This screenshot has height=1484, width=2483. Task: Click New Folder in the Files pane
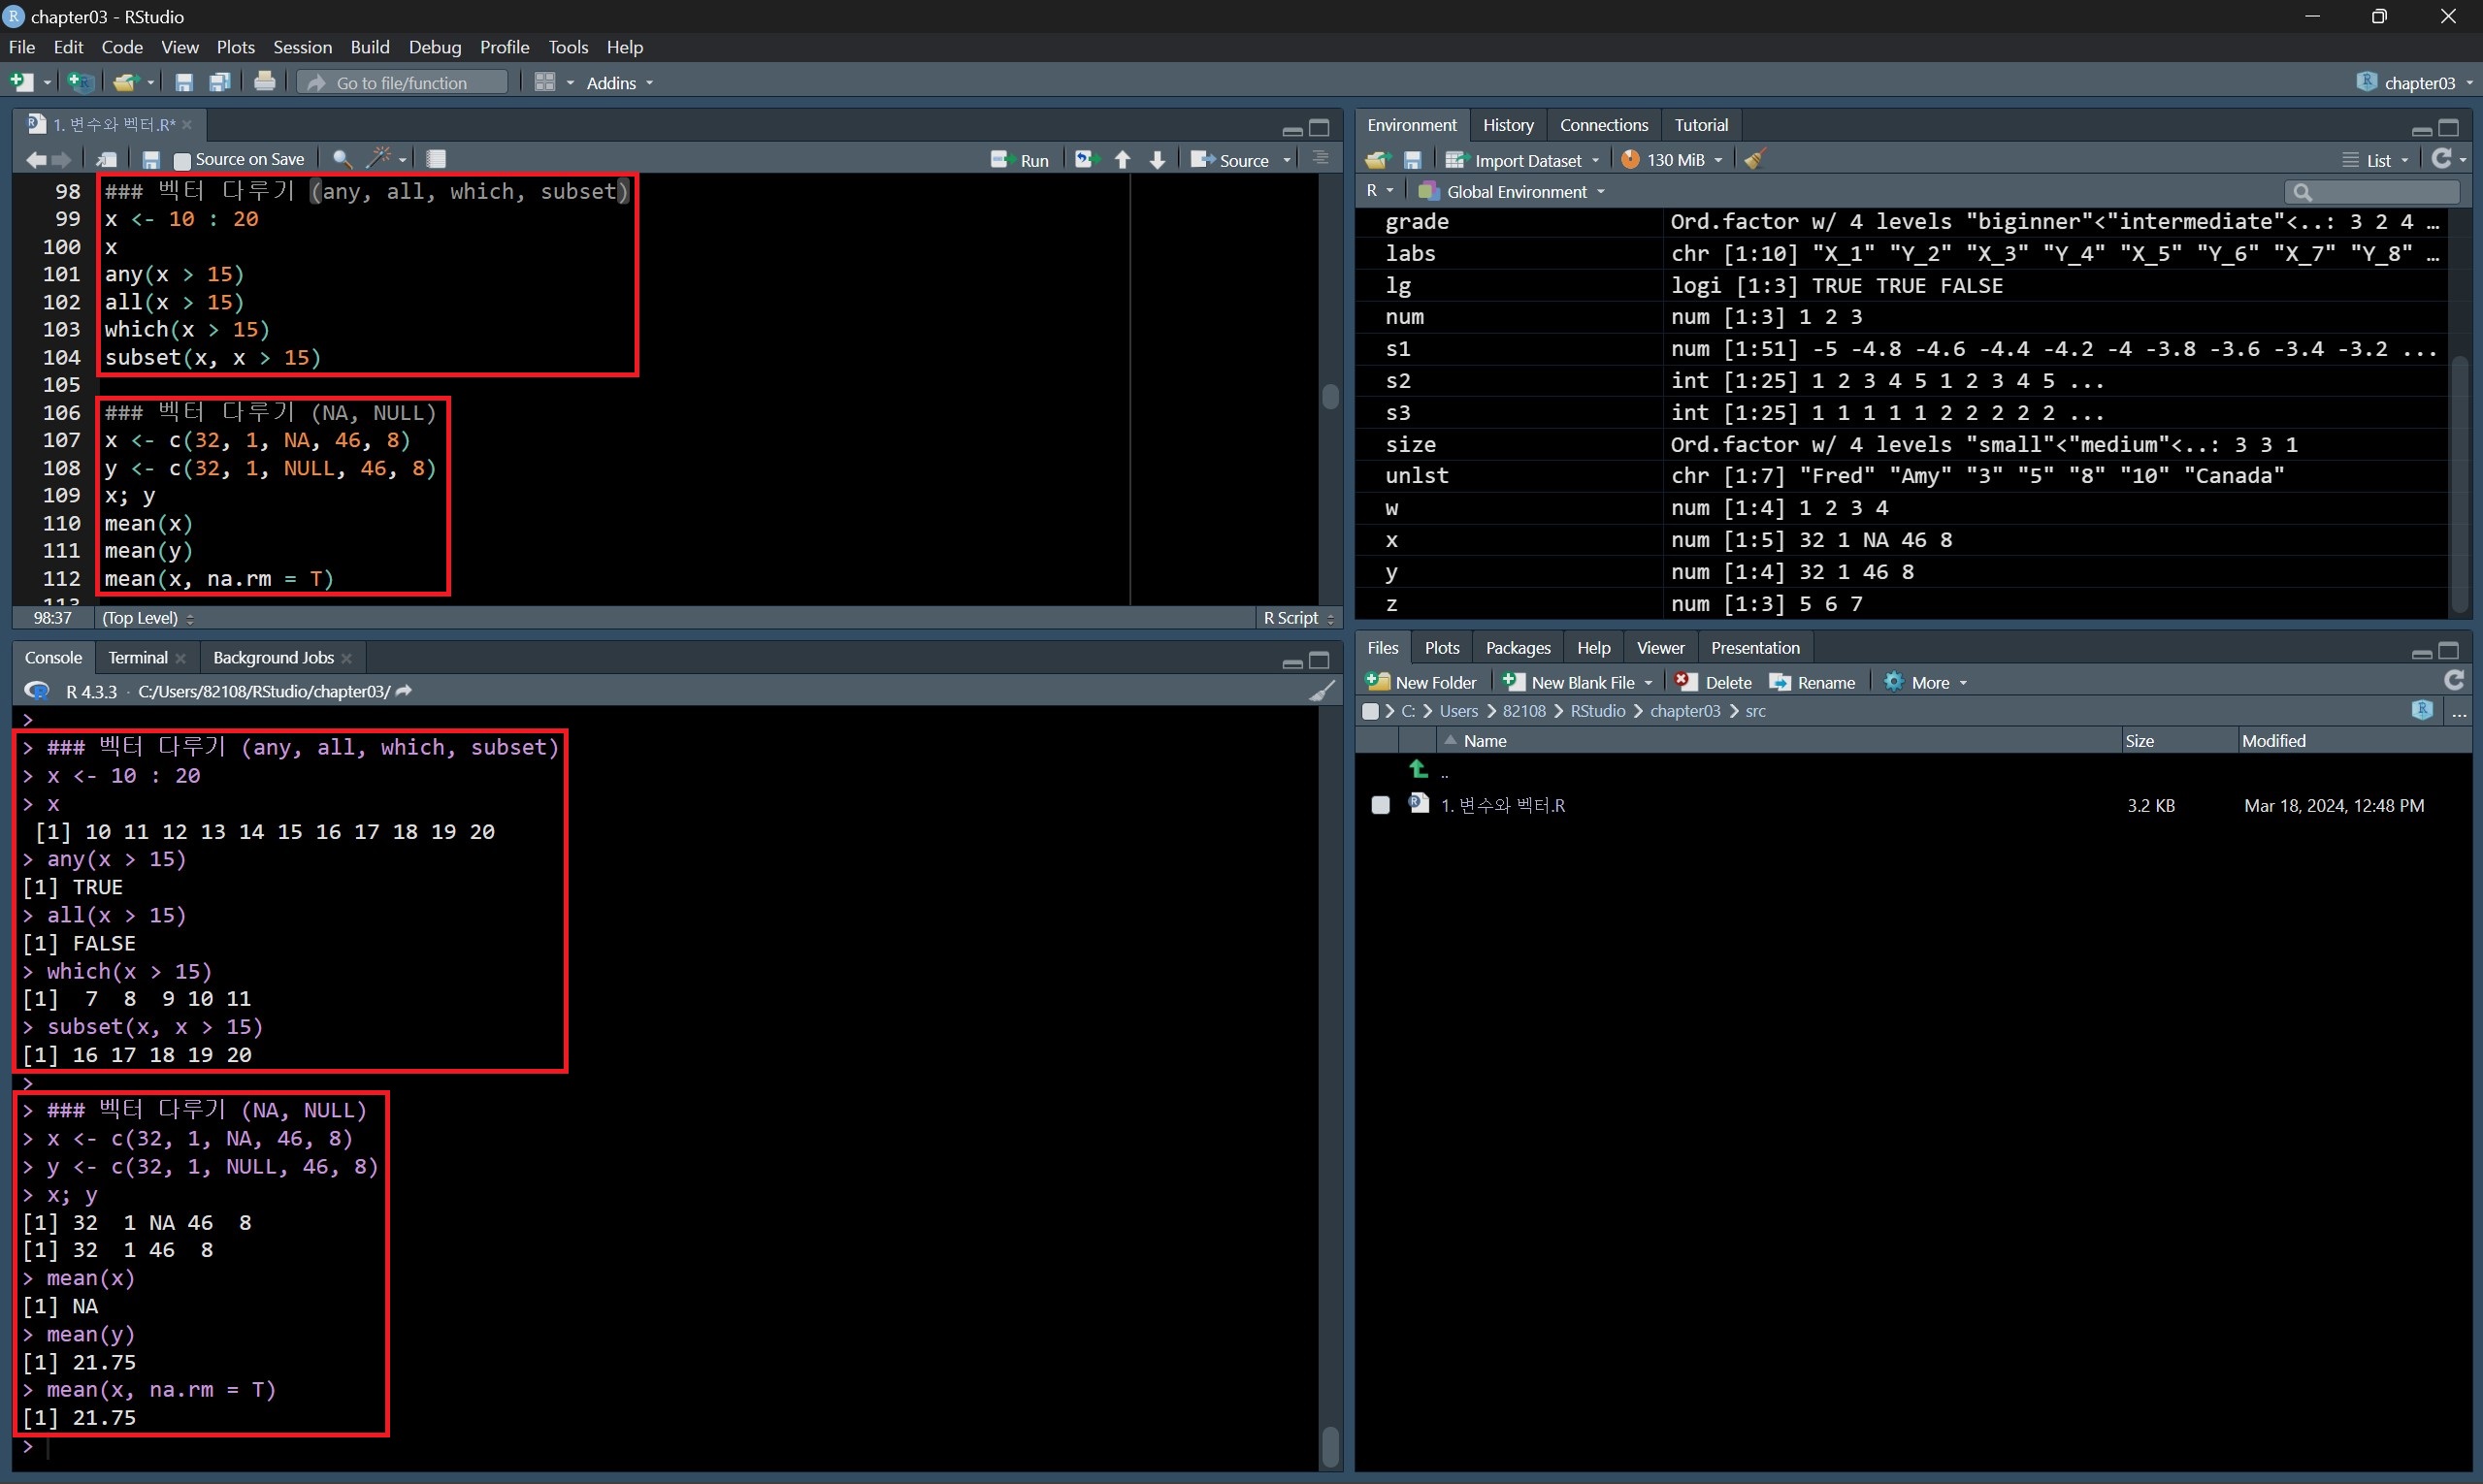(1421, 682)
